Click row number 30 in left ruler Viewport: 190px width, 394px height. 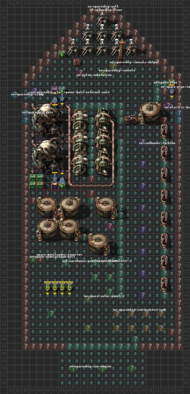pyautogui.click(x=4, y=222)
